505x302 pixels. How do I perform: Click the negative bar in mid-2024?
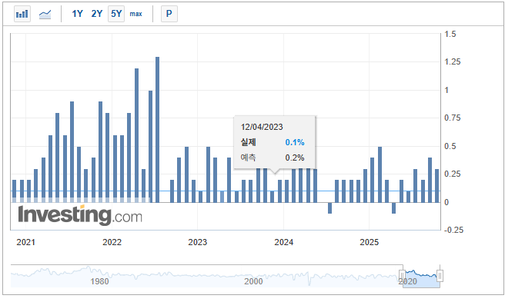[329, 207]
